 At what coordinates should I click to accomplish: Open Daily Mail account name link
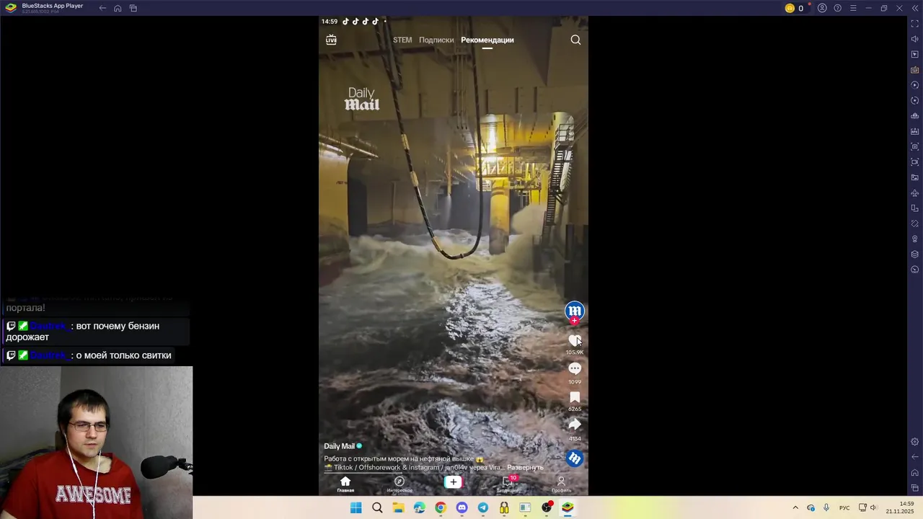(339, 446)
